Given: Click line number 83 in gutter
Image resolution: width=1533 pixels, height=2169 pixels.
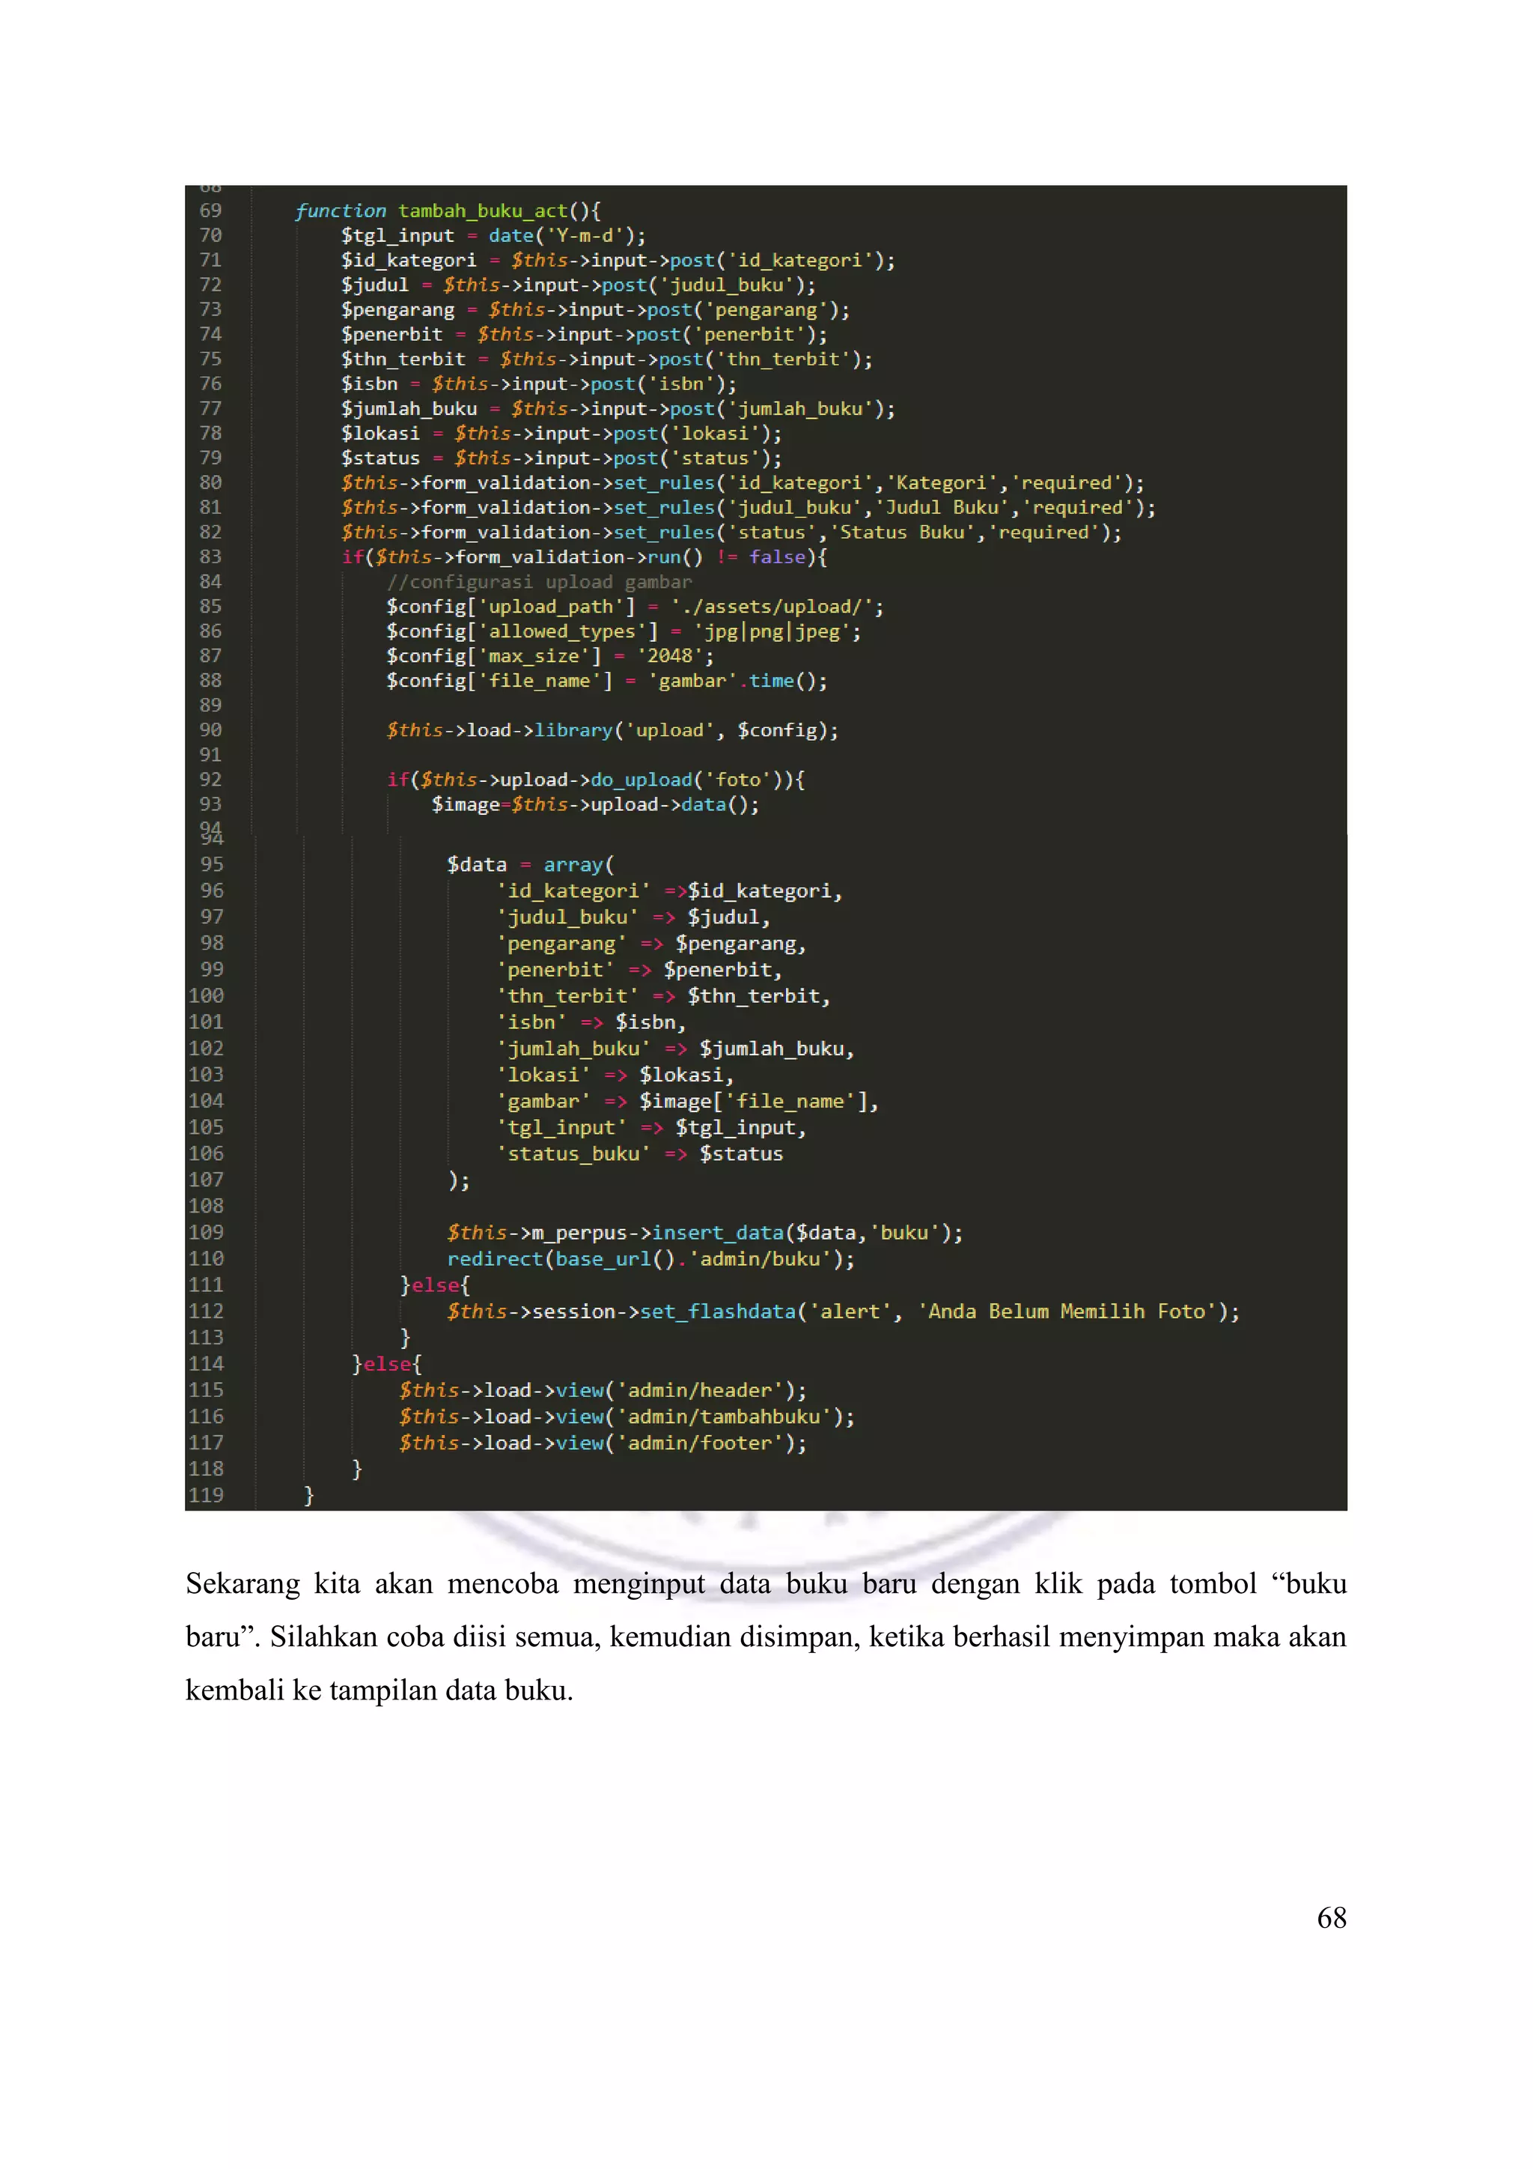Looking at the screenshot, I should [x=210, y=556].
